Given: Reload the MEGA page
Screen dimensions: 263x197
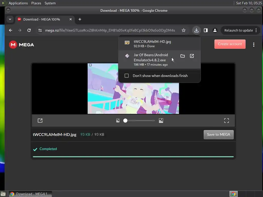Looking at the screenshot, I should (x=29, y=30).
